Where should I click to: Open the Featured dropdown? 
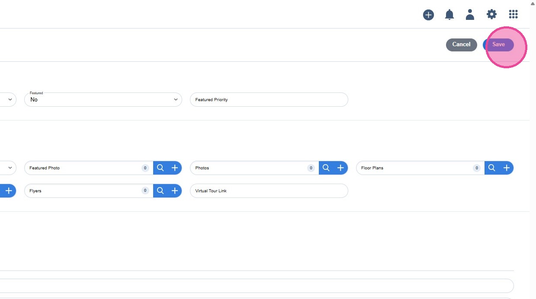(103, 99)
